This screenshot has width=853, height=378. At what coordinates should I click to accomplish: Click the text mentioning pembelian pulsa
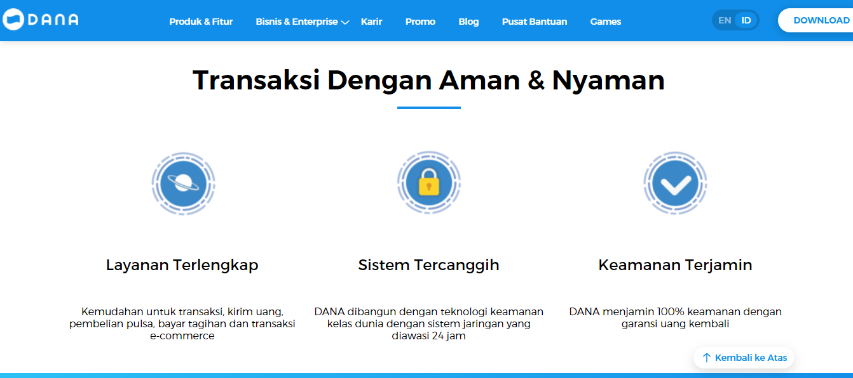click(x=182, y=324)
